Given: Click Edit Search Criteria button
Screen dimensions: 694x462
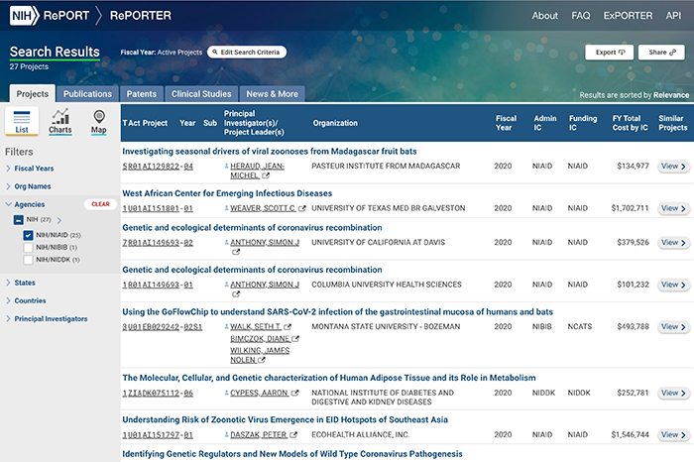Looking at the screenshot, I should point(247,53).
